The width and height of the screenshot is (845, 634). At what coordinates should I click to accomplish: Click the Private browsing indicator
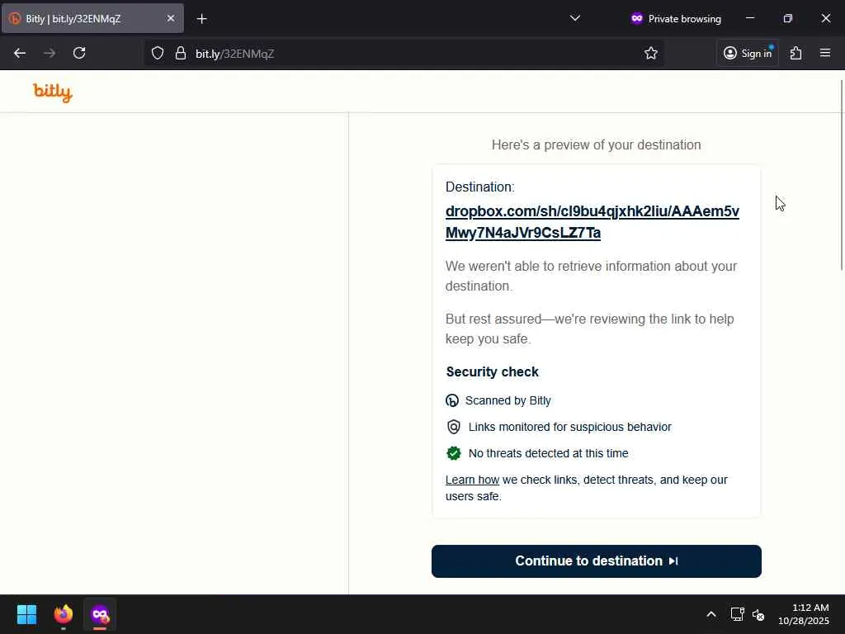[676, 18]
